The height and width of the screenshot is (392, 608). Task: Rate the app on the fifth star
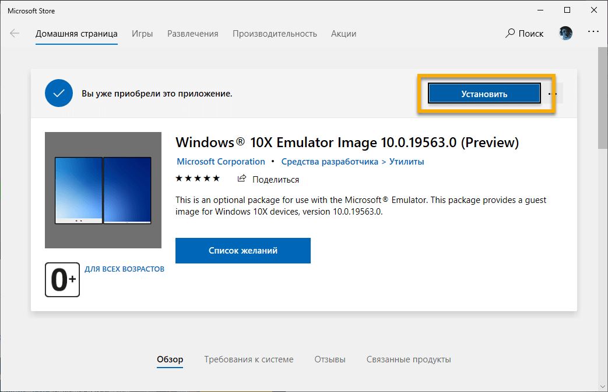tap(217, 179)
